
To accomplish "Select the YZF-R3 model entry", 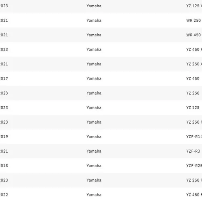I will pos(193,151).
